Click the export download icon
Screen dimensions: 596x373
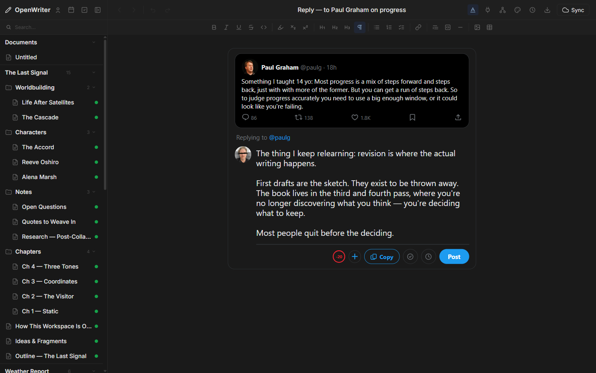pos(547,10)
